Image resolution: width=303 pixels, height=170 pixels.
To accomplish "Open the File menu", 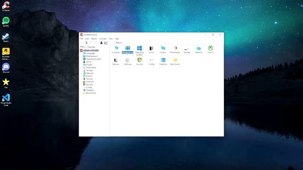I will (x=81, y=39).
